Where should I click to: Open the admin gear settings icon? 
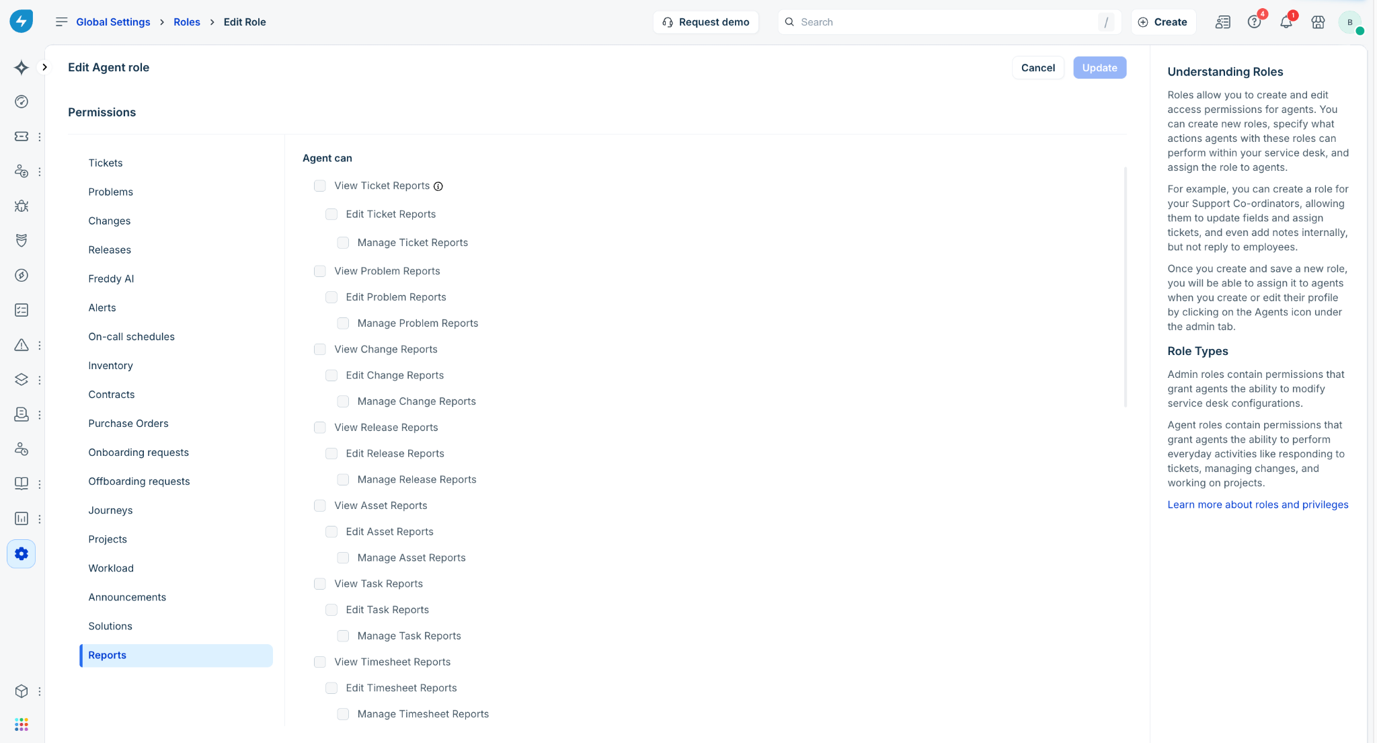tap(22, 553)
